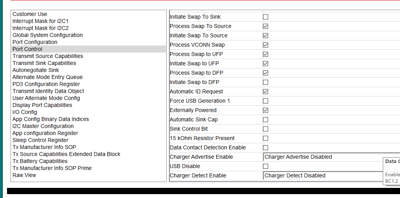Enable the Initiate Swap To Sink checkbox
The width and height of the screenshot is (400, 198).
click(x=265, y=17)
